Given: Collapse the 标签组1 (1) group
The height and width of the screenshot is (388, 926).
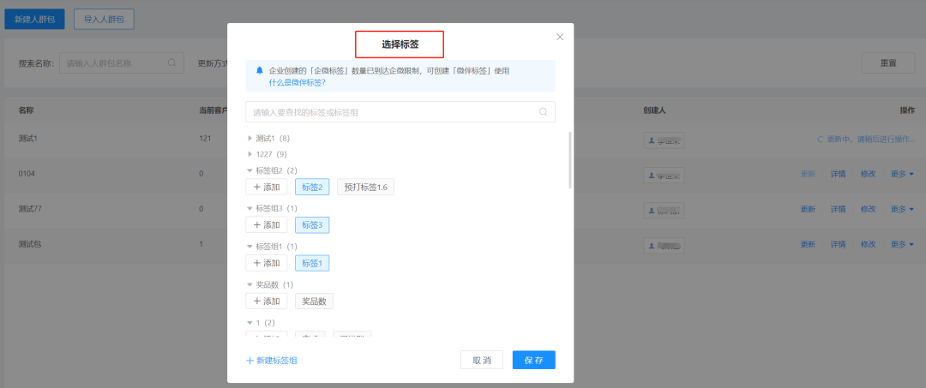Looking at the screenshot, I should click(250, 247).
